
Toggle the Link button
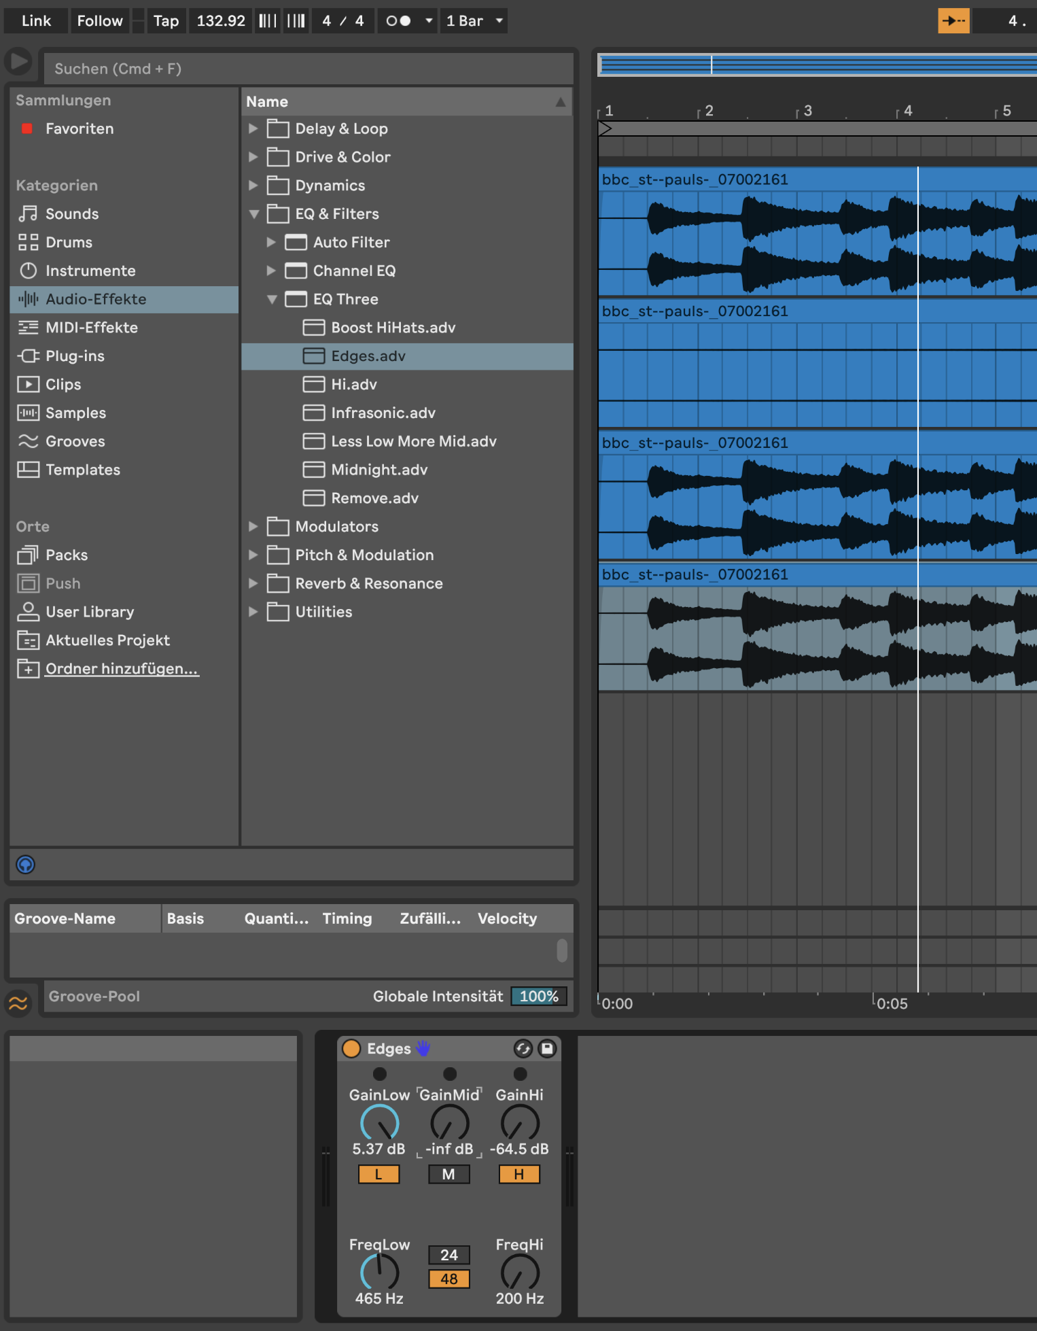click(36, 20)
